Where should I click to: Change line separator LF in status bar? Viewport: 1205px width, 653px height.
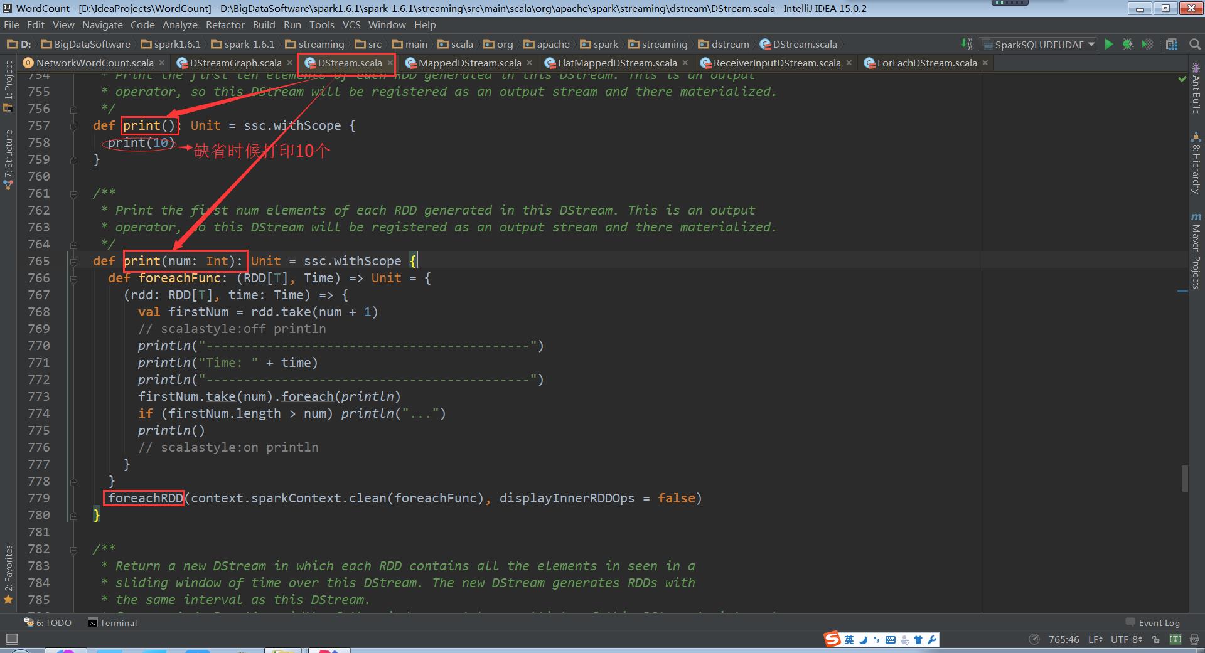(x=1095, y=640)
